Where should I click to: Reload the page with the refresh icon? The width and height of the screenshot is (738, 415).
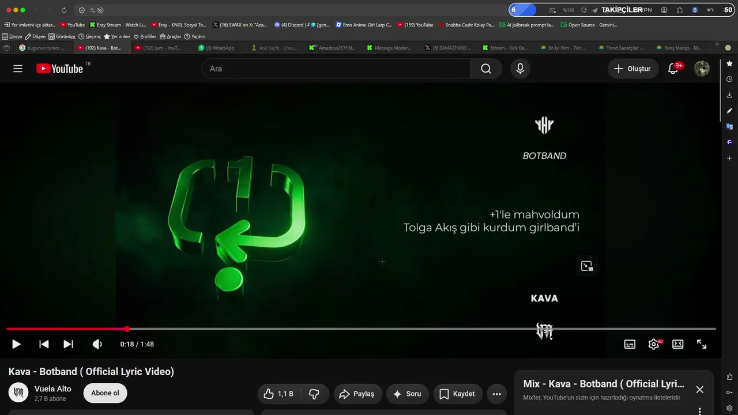(x=63, y=10)
